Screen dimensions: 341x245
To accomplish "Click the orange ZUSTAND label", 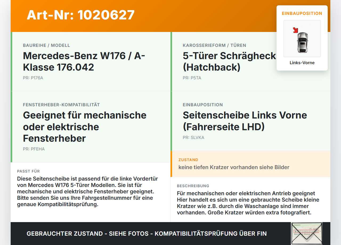I will [x=188, y=160].
